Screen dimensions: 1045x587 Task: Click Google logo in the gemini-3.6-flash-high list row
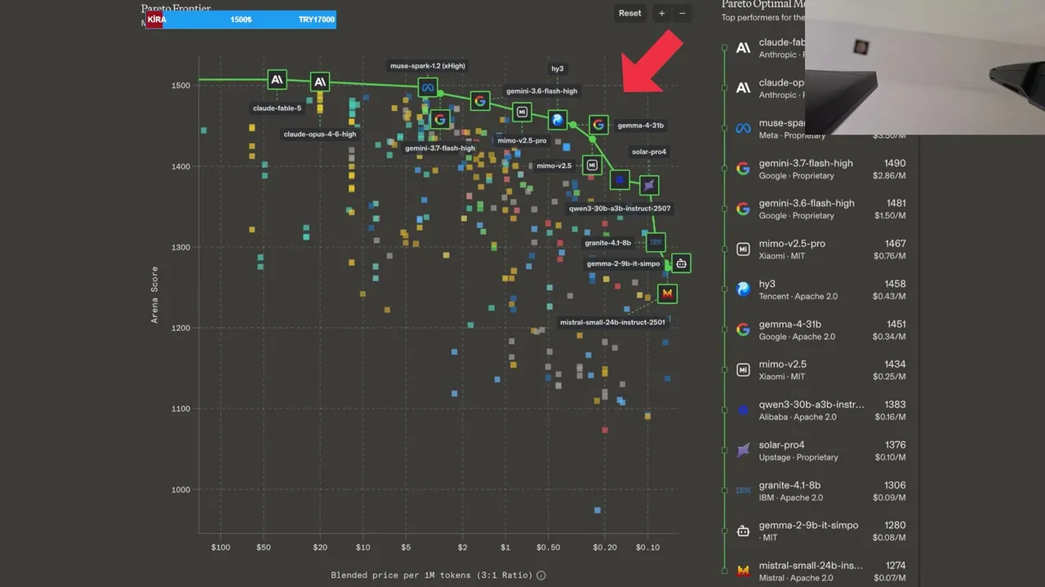point(743,209)
